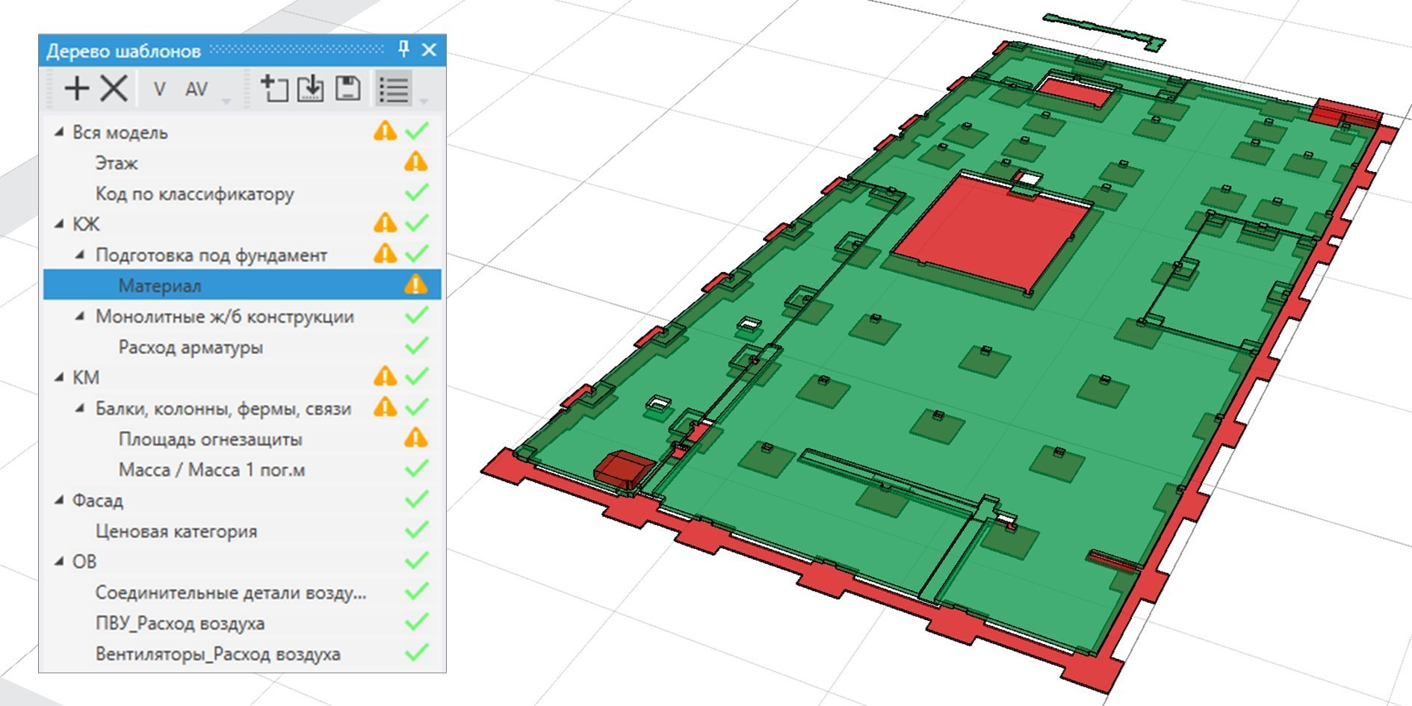
Task: Click the import template icon with down arrow
Action: 311,89
